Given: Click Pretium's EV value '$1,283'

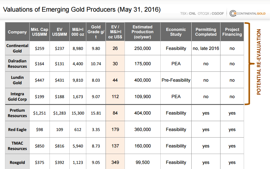Looking at the screenshot, I should 59,113.
